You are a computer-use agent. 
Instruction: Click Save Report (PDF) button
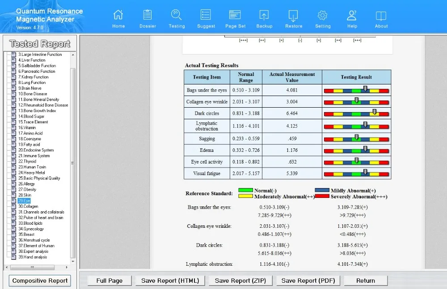click(x=308, y=281)
